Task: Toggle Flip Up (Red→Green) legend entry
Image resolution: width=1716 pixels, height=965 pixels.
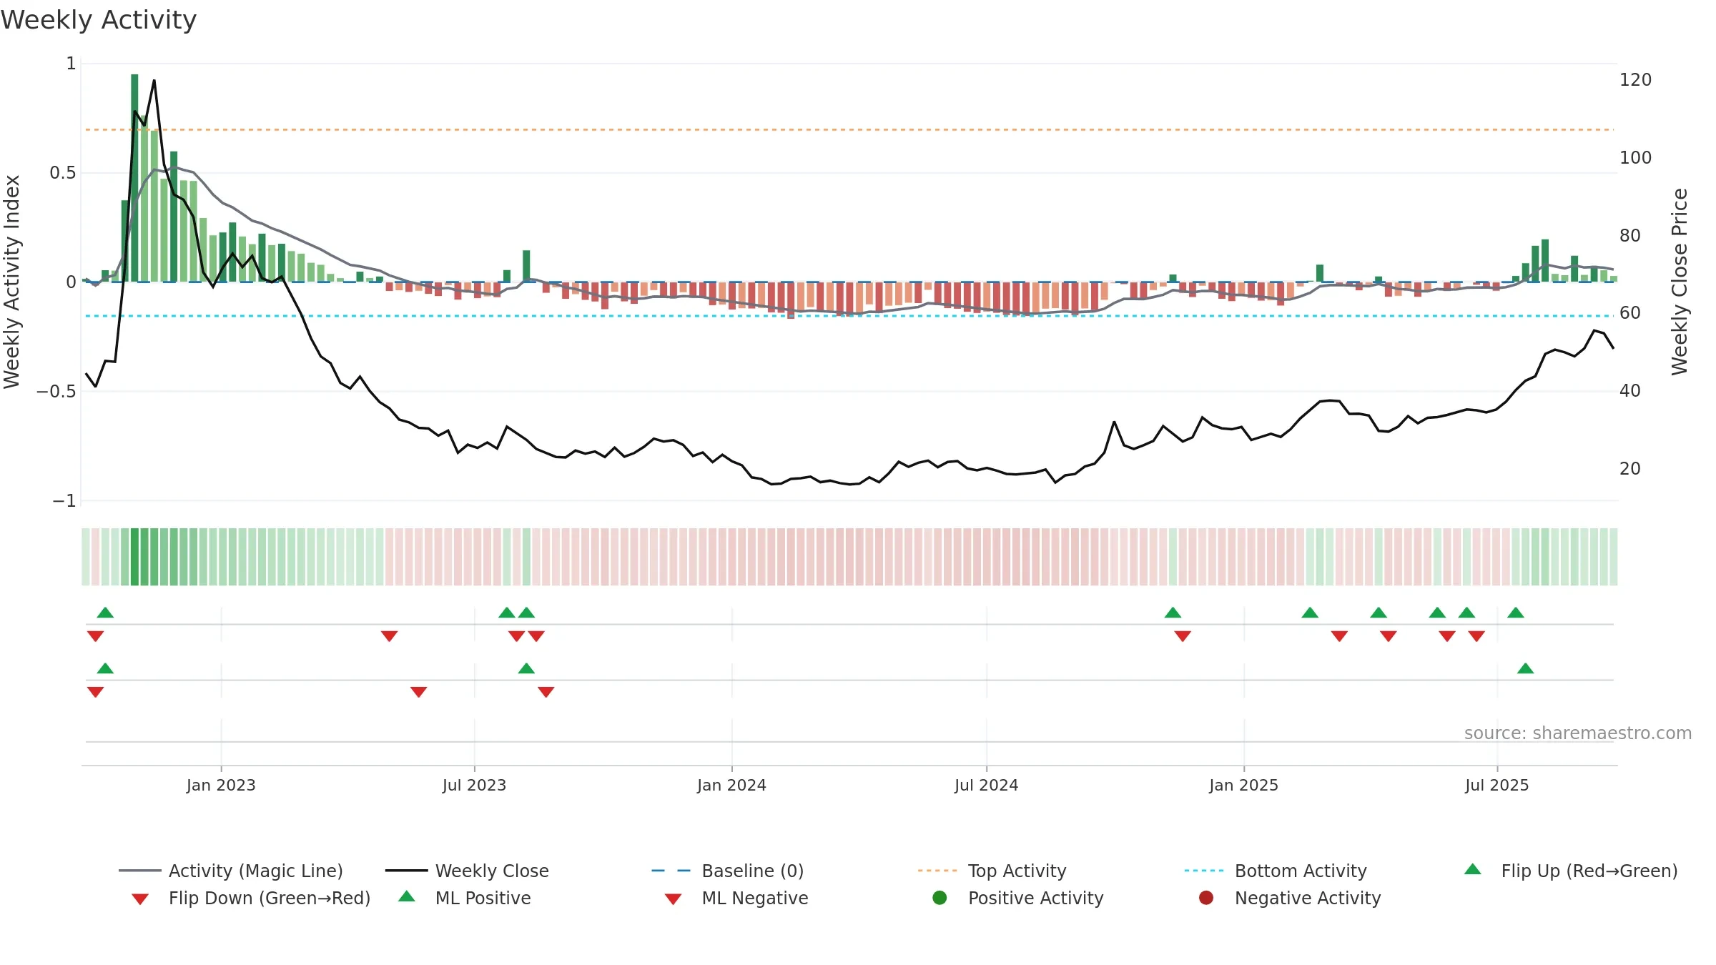Action: (1571, 871)
